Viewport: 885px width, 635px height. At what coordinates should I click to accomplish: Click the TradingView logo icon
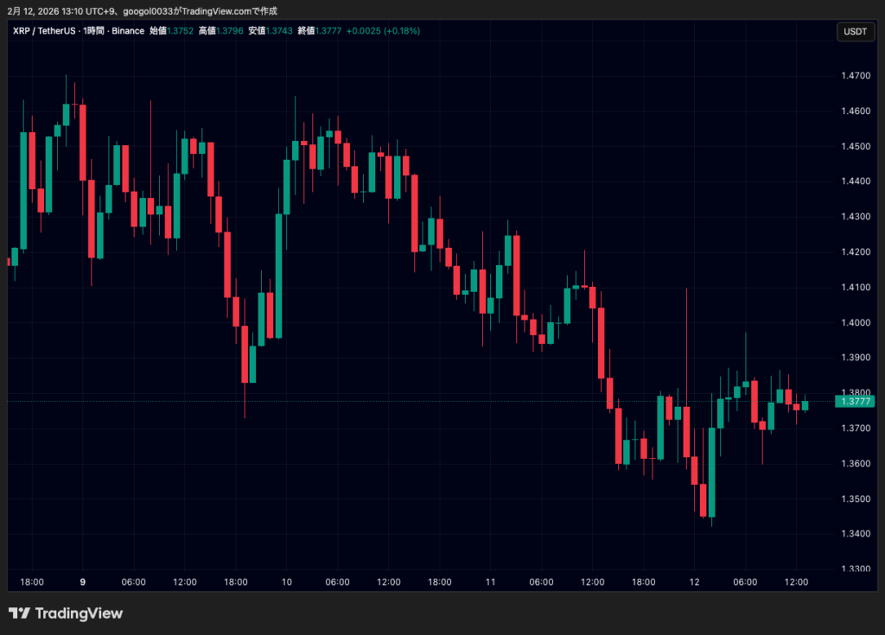20,613
